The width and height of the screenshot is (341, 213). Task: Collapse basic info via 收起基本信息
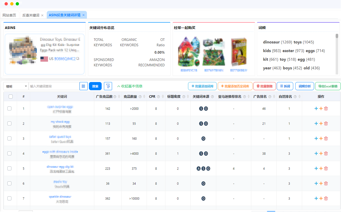tap(130, 86)
